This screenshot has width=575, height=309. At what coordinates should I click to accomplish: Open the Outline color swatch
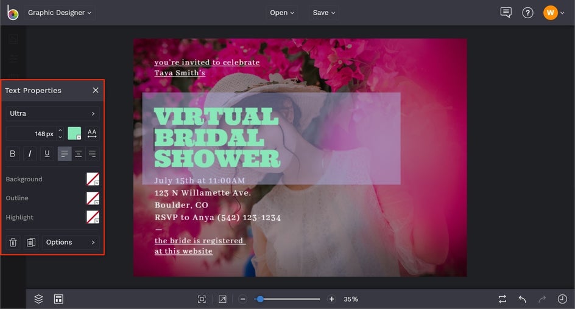click(93, 198)
